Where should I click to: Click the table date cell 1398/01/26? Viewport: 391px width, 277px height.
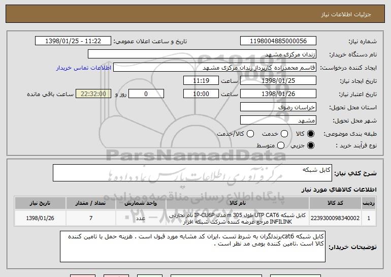[40, 218]
